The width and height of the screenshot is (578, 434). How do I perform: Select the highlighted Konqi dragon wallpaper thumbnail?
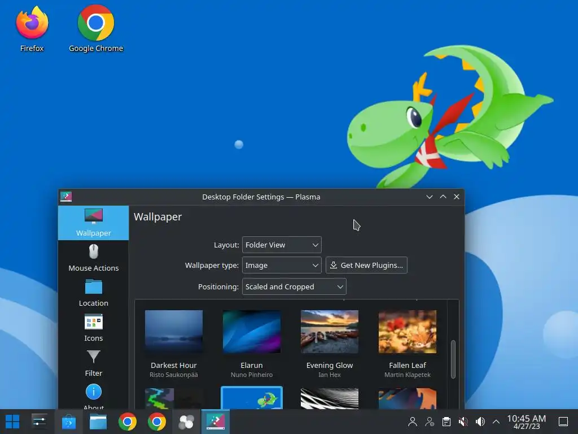tap(252, 398)
